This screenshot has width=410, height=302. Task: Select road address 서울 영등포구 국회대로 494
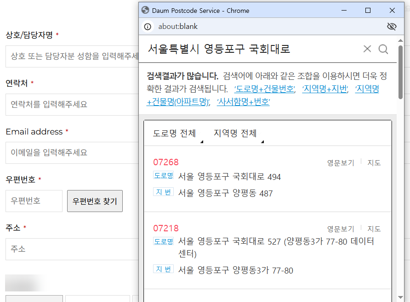click(229, 177)
